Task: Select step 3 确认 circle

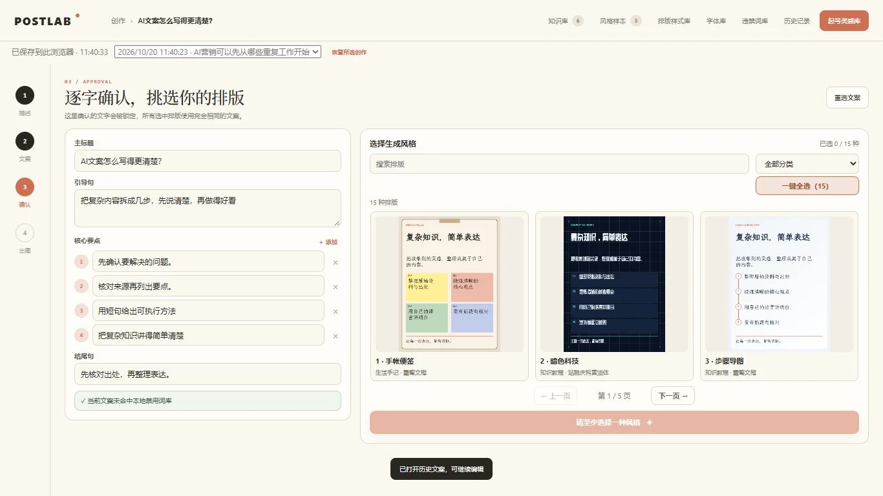Action: click(25, 187)
